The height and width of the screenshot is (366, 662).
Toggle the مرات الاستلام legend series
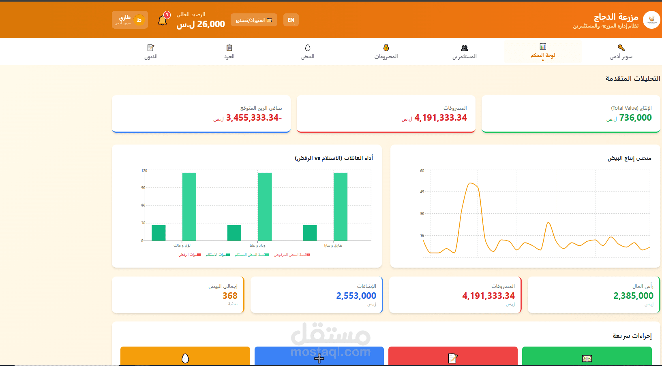(218, 255)
